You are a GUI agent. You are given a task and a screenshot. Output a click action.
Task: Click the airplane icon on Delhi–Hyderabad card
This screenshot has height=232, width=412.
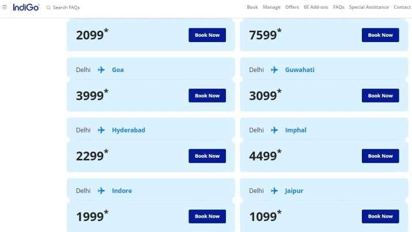click(x=101, y=130)
